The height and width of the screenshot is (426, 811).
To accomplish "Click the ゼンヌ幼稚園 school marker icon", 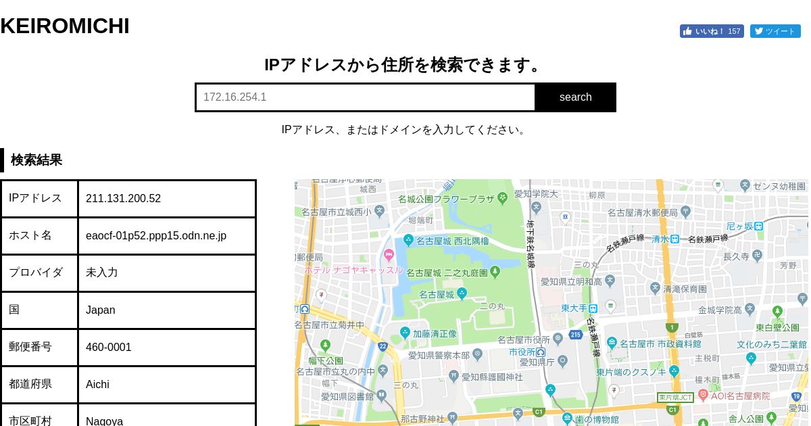I will point(745,185).
